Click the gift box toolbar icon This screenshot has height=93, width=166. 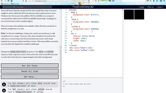tap(161, 1)
